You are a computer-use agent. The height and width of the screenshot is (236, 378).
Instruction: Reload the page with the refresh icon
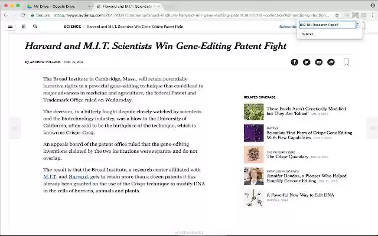pos(22,15)
